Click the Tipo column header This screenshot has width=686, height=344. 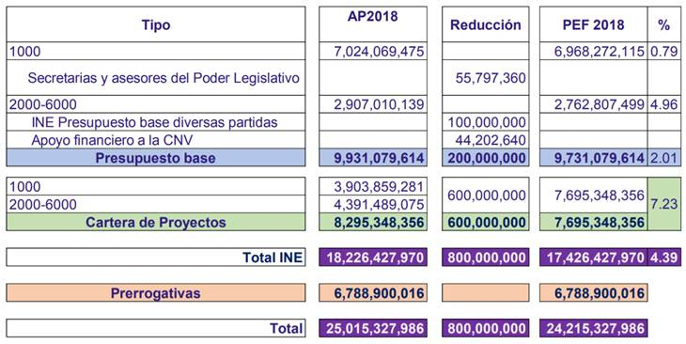coord(156,24)
